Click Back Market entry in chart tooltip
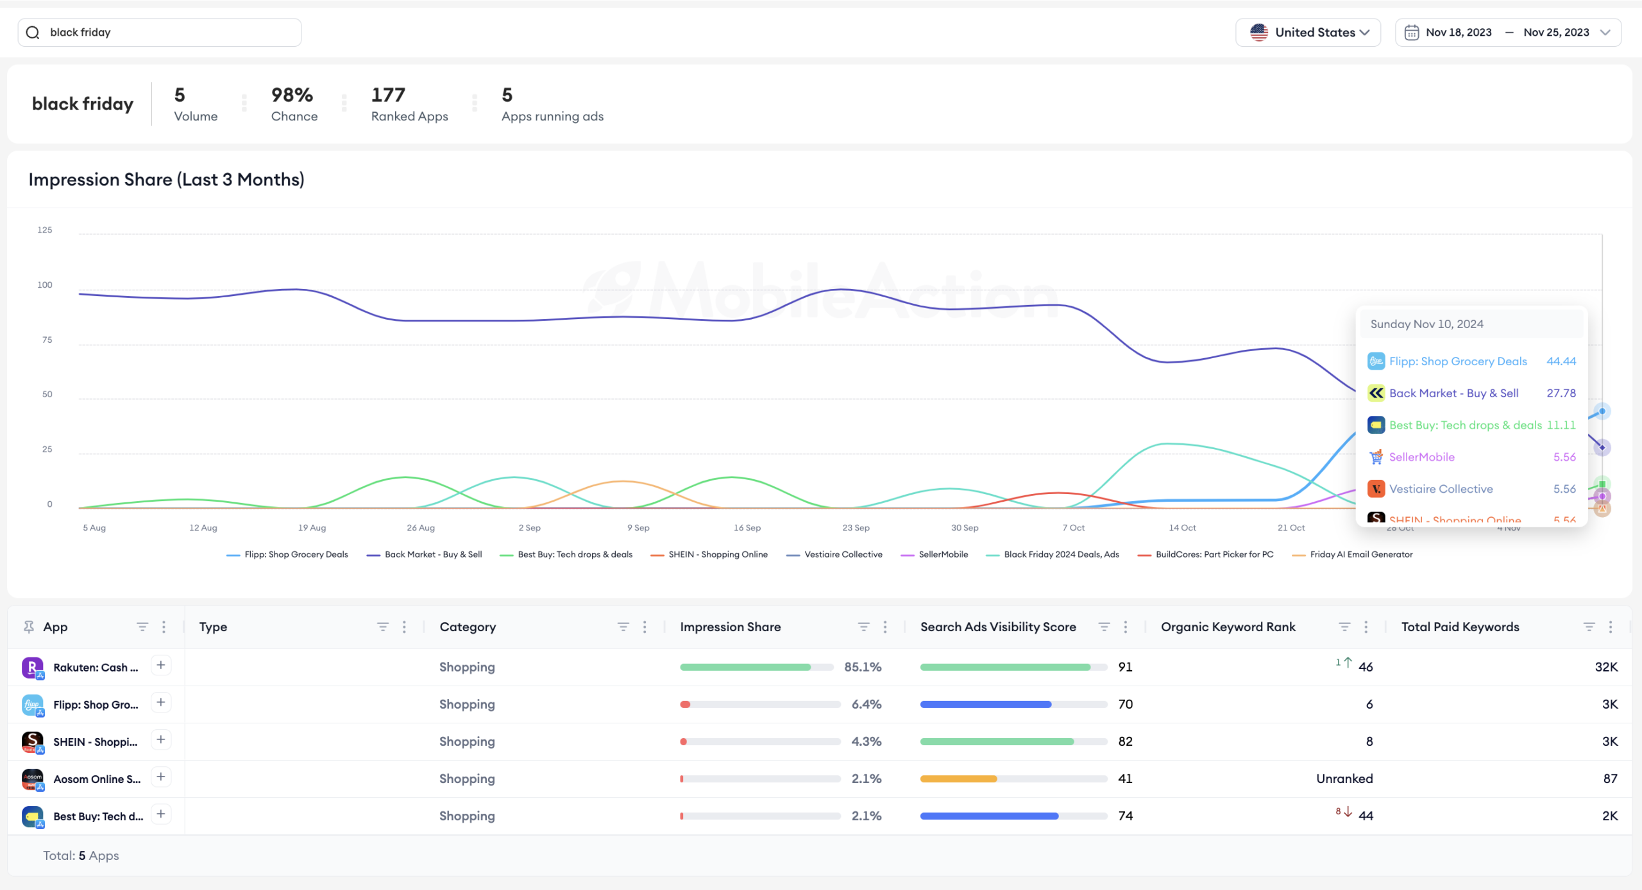The image size is (1642, 890). tap(1472, 393)
